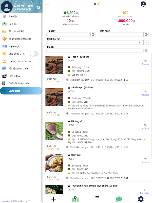Open Hướng dẫn sử dụng
The height and width of the screenshot is (203, 152).
pos(21,61)
